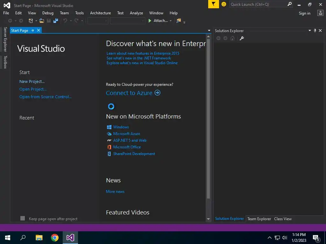Click the Connect to Azure arrow icon

coord(157,93)
